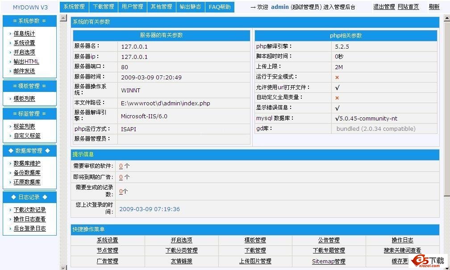Open the 用户管理 section

pos(132,7)
